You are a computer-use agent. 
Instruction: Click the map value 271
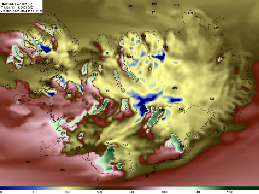(154, 12)
